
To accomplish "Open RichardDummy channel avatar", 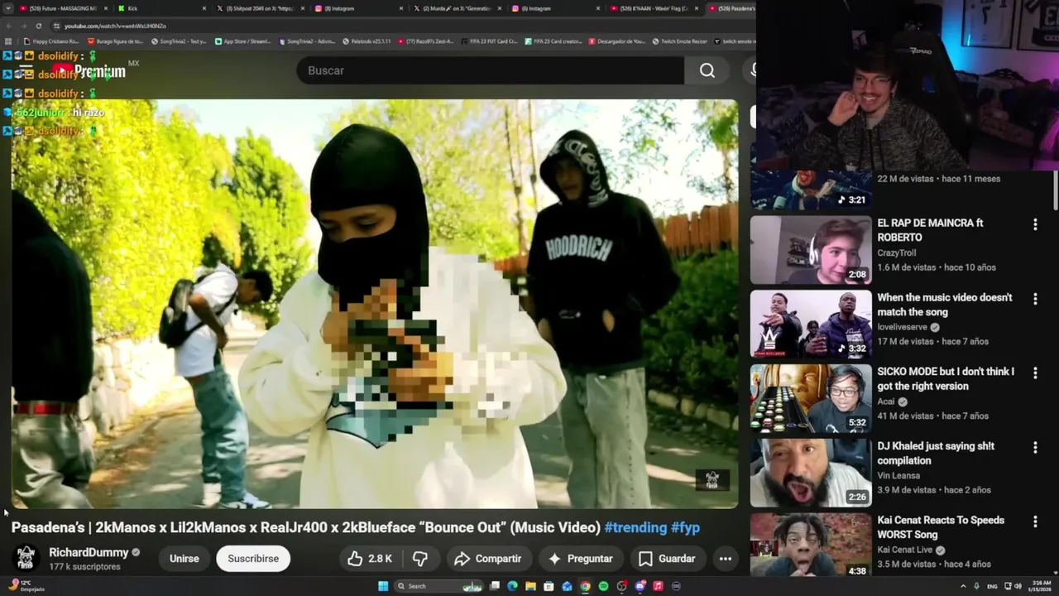I will (26, 558).
